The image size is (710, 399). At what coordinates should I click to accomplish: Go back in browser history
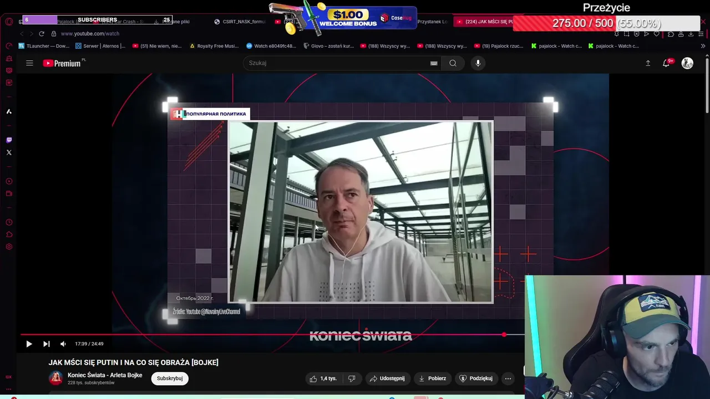(22, 34)
